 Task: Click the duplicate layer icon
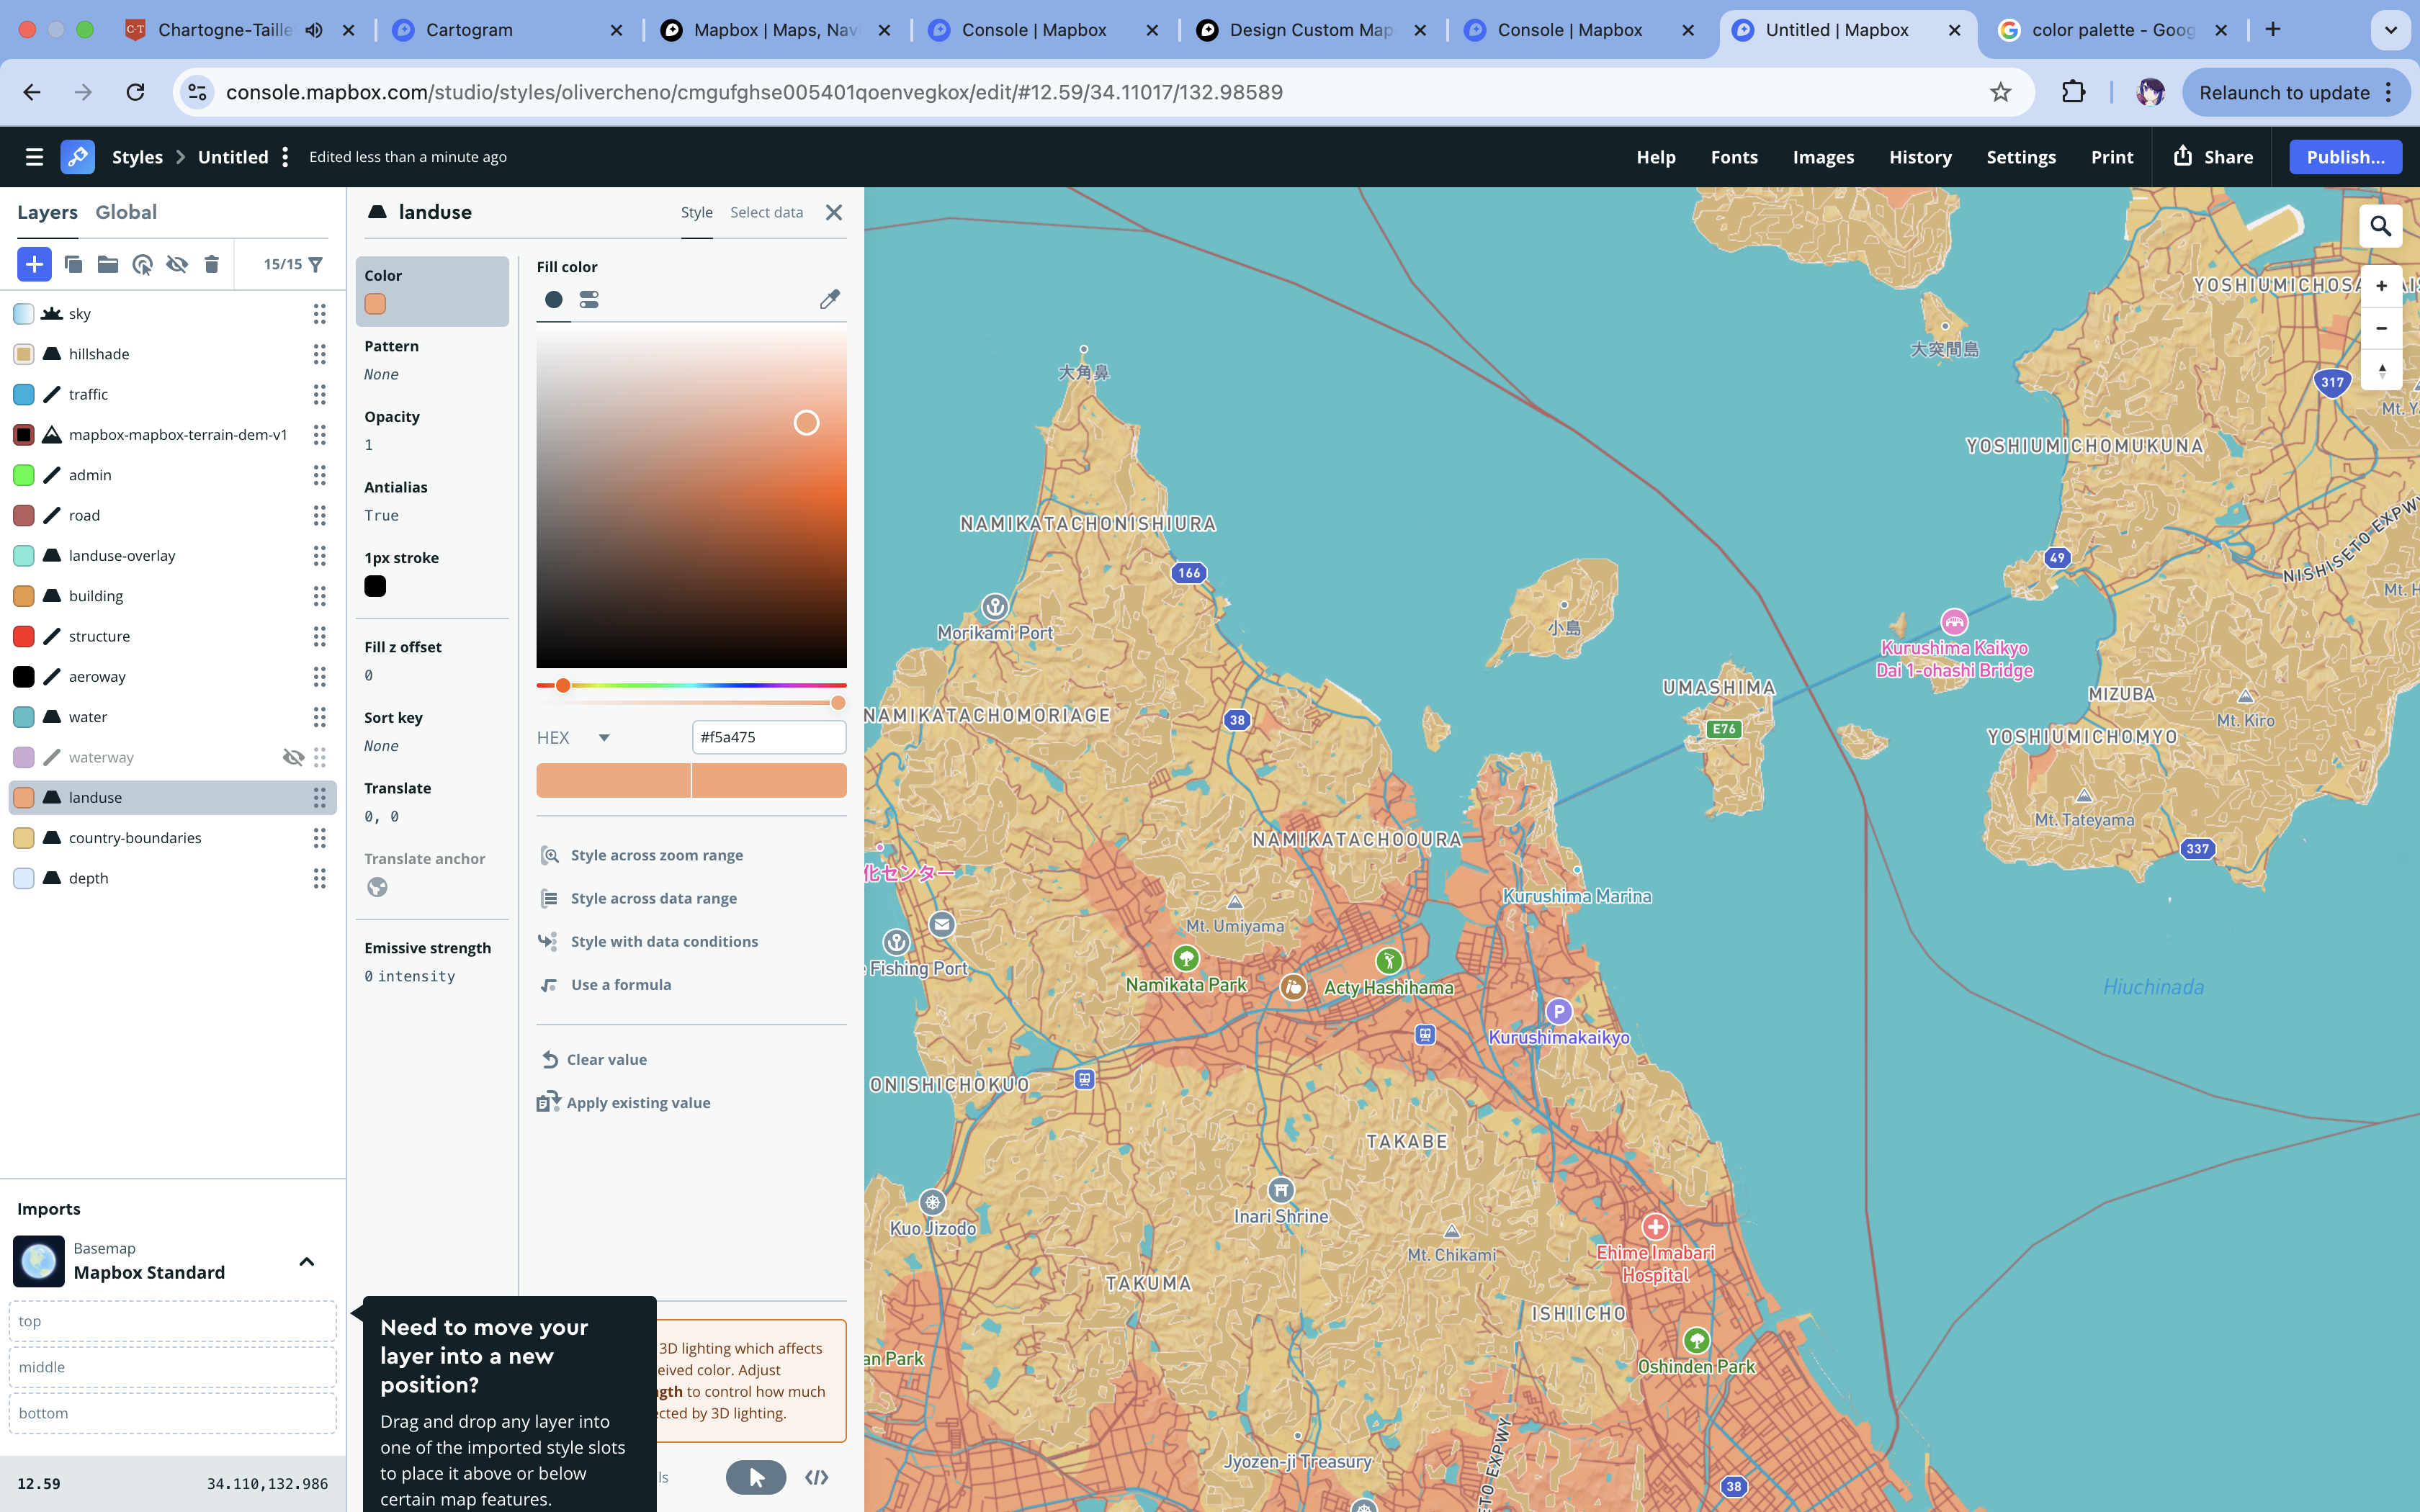point(73,264)
